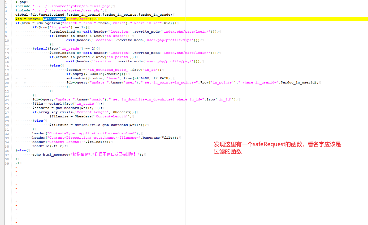This screenshot has height=225, width=368.
Task: Click the Content-Type header string on line 32
Action: [93, 133]
